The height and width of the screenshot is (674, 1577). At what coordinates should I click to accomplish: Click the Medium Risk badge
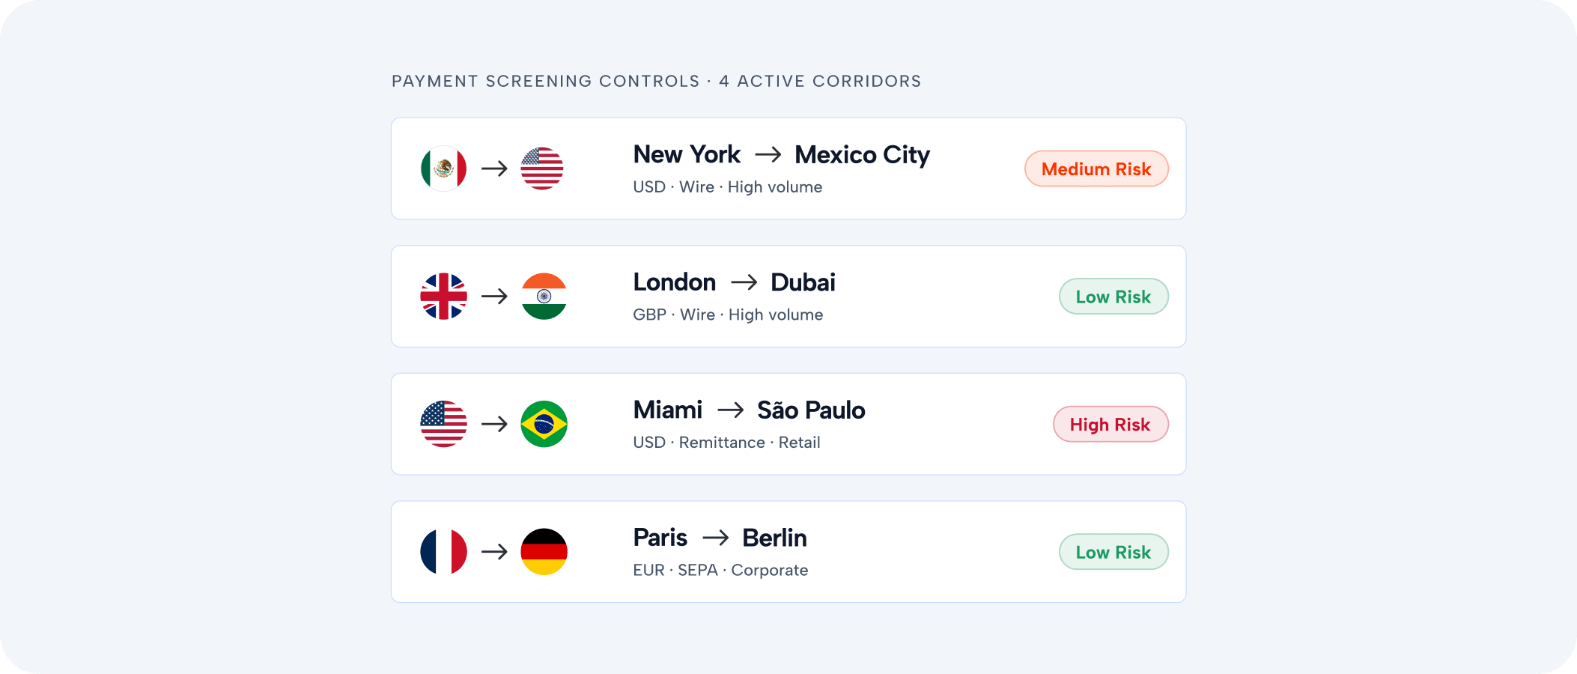pos(1096,169)
